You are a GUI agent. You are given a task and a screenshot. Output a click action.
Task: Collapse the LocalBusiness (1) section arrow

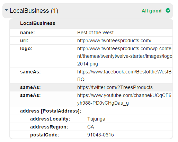(7, 10)
